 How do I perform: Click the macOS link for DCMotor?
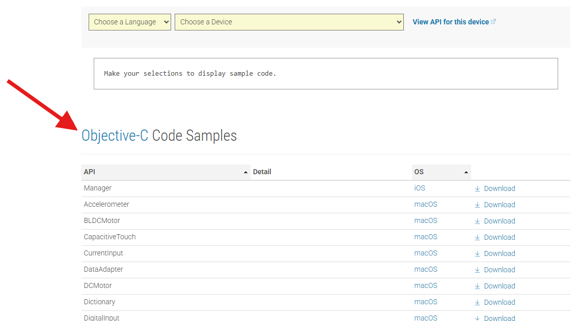click(426, 285)
